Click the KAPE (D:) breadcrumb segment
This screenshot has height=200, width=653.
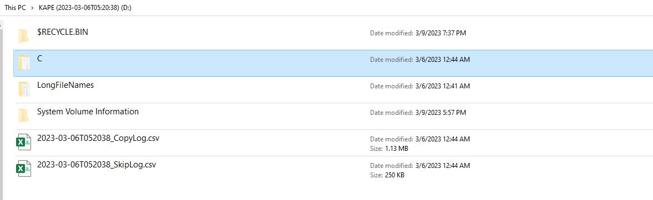(x=85, y=8)
